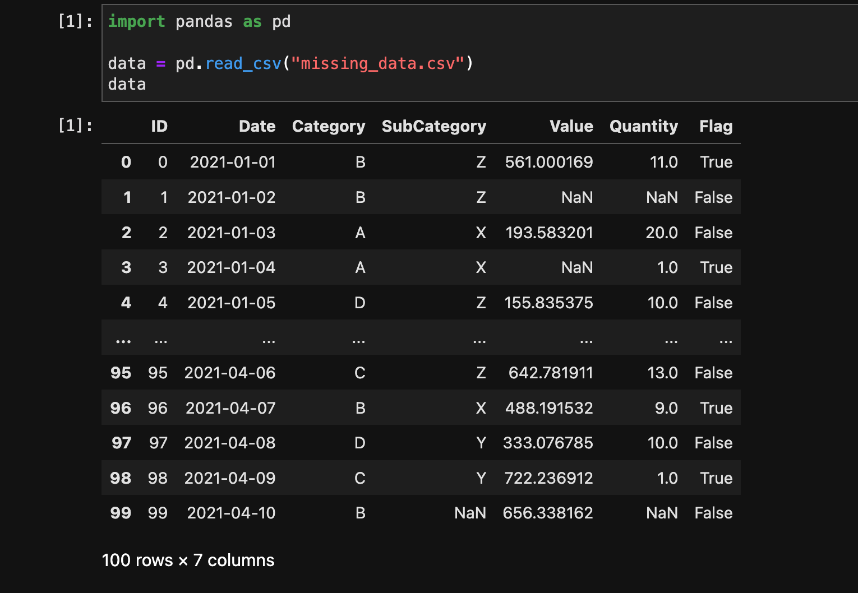Click the output prompt [1]: beside the table

tap(76, 125)
